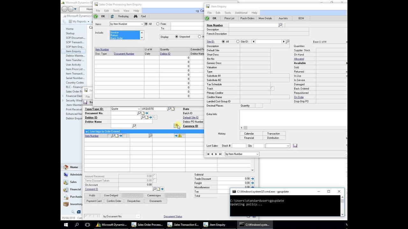Click the Lost Sales save disk icon
408x229 pixels.
[x=295, y=146]
